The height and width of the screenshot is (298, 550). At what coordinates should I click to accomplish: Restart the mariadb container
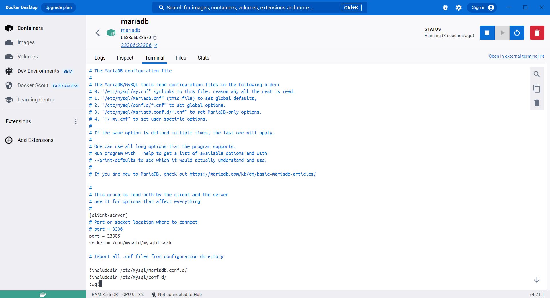(x=517, y=33)
